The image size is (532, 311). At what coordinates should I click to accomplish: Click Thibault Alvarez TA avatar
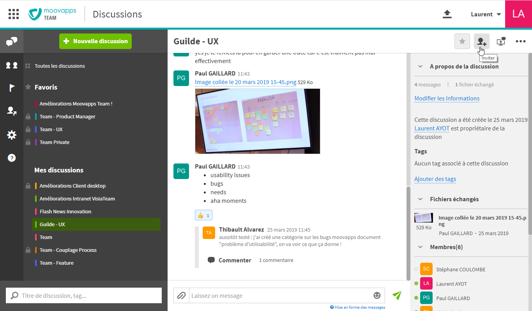click(x=209, y=232)
